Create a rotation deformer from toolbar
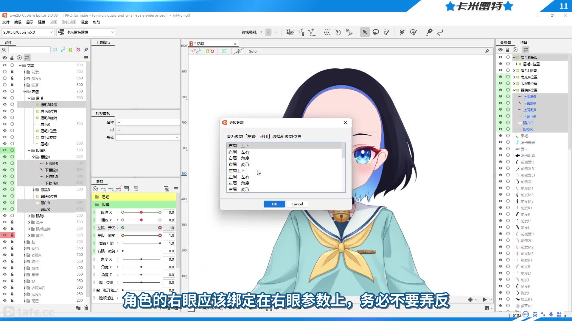Image resolution: width=572 pixels, height=321 pixels. tap(338, 32)
